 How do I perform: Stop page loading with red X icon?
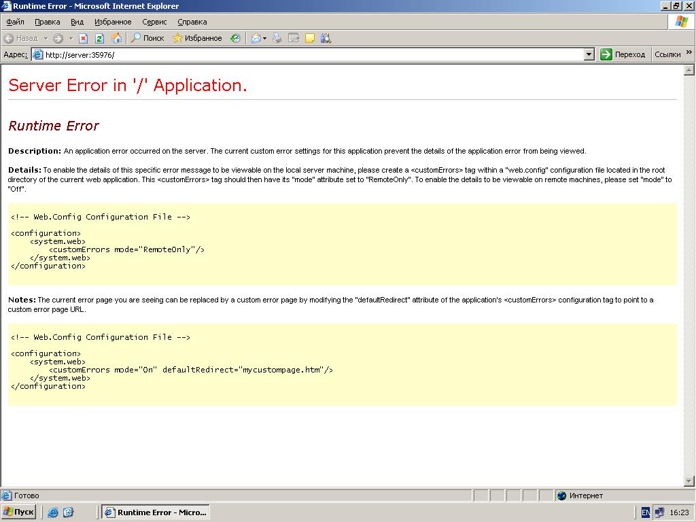pos(83,38)
